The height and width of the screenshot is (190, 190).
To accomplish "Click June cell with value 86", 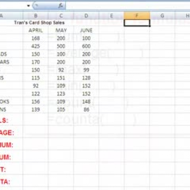I will point(86,109).
